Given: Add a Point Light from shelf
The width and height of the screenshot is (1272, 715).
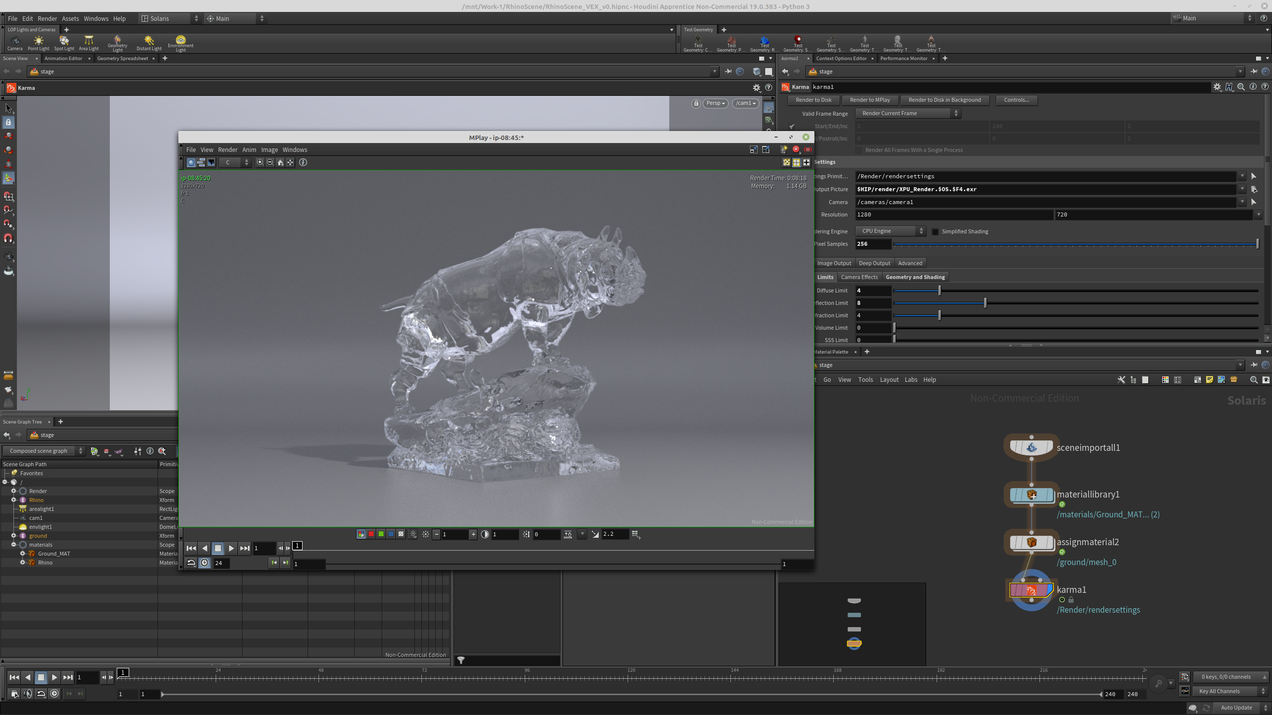Looking at the screenshot, I should 38,43.
